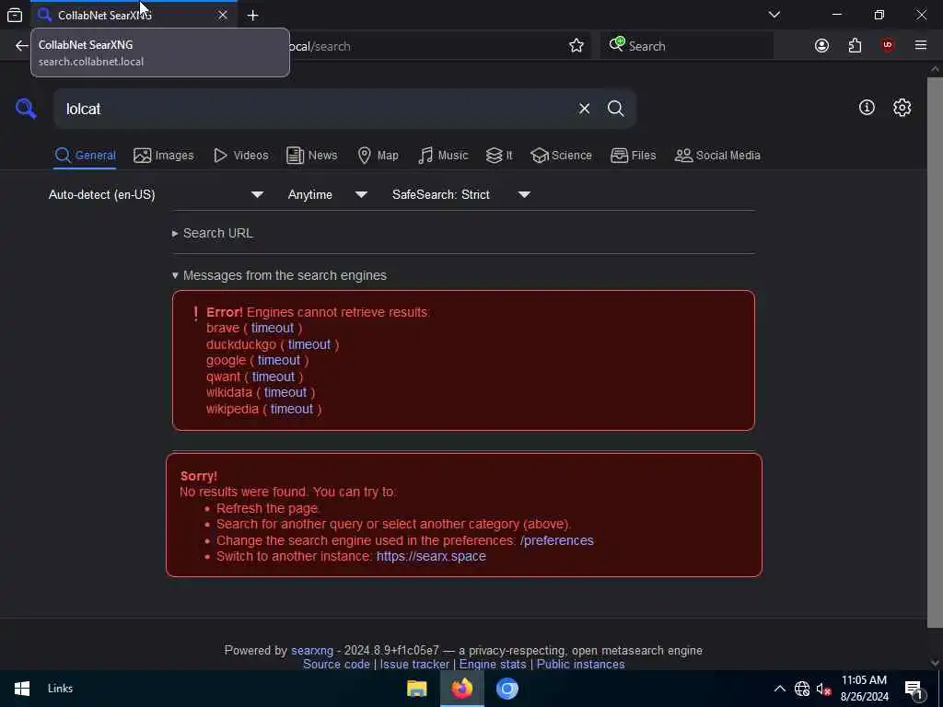Click the taskbar clock 11:05 AM
Screen dimensions: 943x707
click(x=864, y=689)
